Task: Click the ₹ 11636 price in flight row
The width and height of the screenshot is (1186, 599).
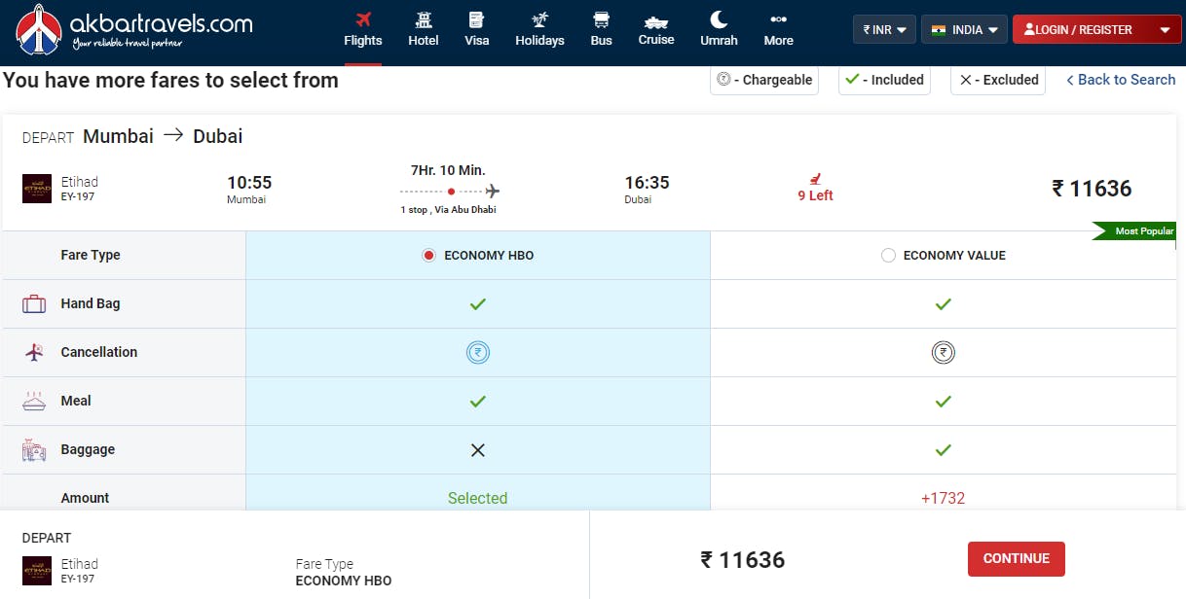Action: coord(1092,189)
